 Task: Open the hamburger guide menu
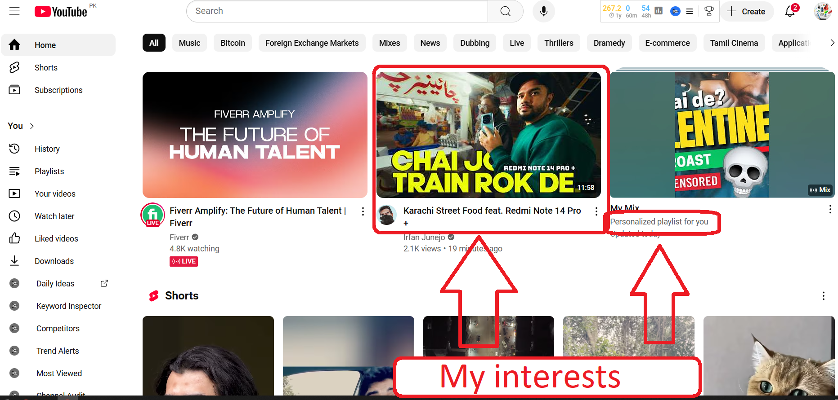point(14,11)
